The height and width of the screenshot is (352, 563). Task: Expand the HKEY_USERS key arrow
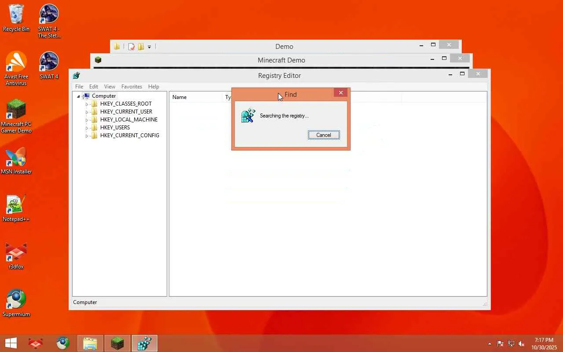tap(87, 128)
